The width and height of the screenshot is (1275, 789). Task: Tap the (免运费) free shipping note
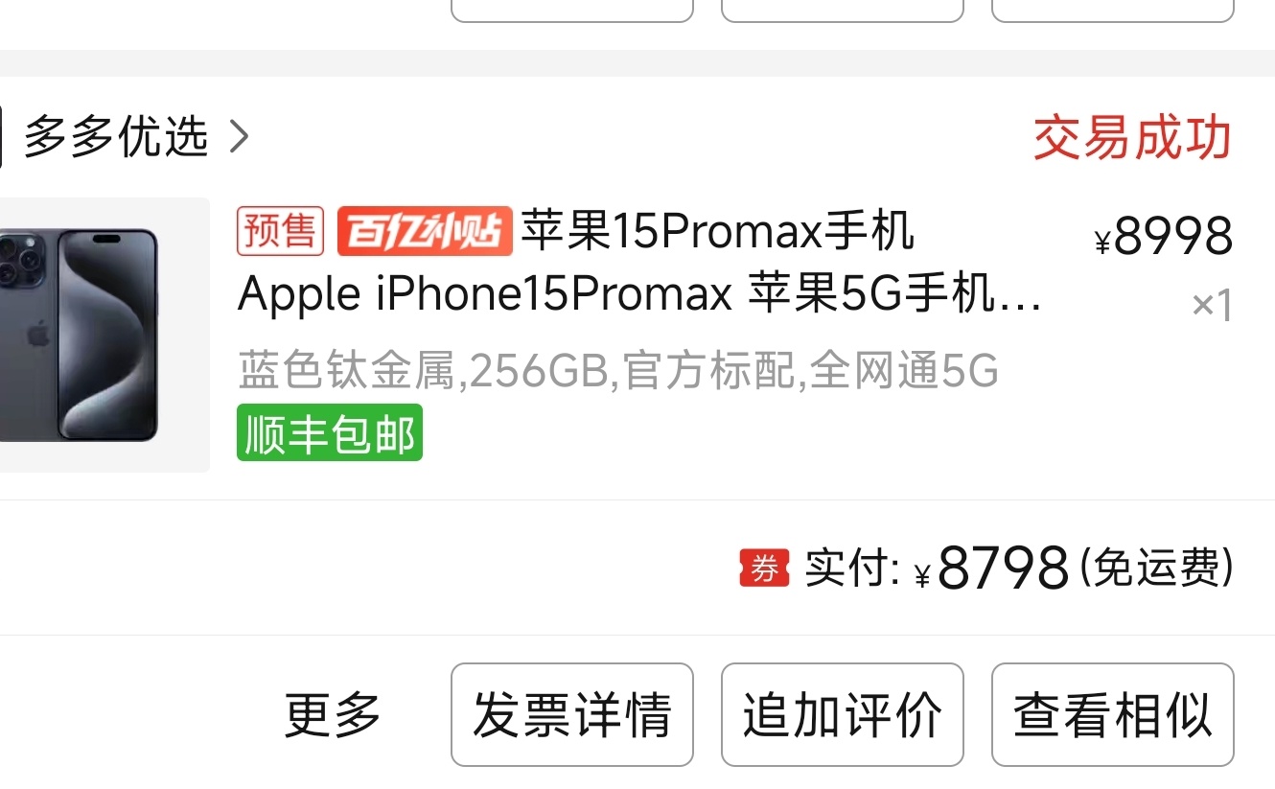pyautogui.click(x=1156, y=568)
